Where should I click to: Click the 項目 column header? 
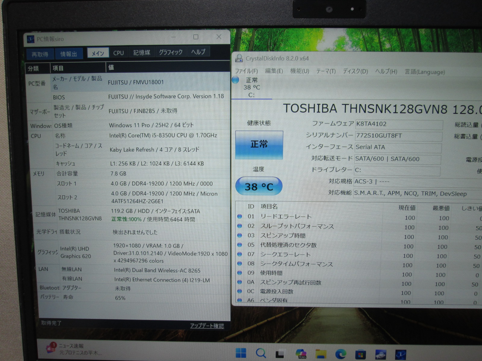tap(78, 68)
